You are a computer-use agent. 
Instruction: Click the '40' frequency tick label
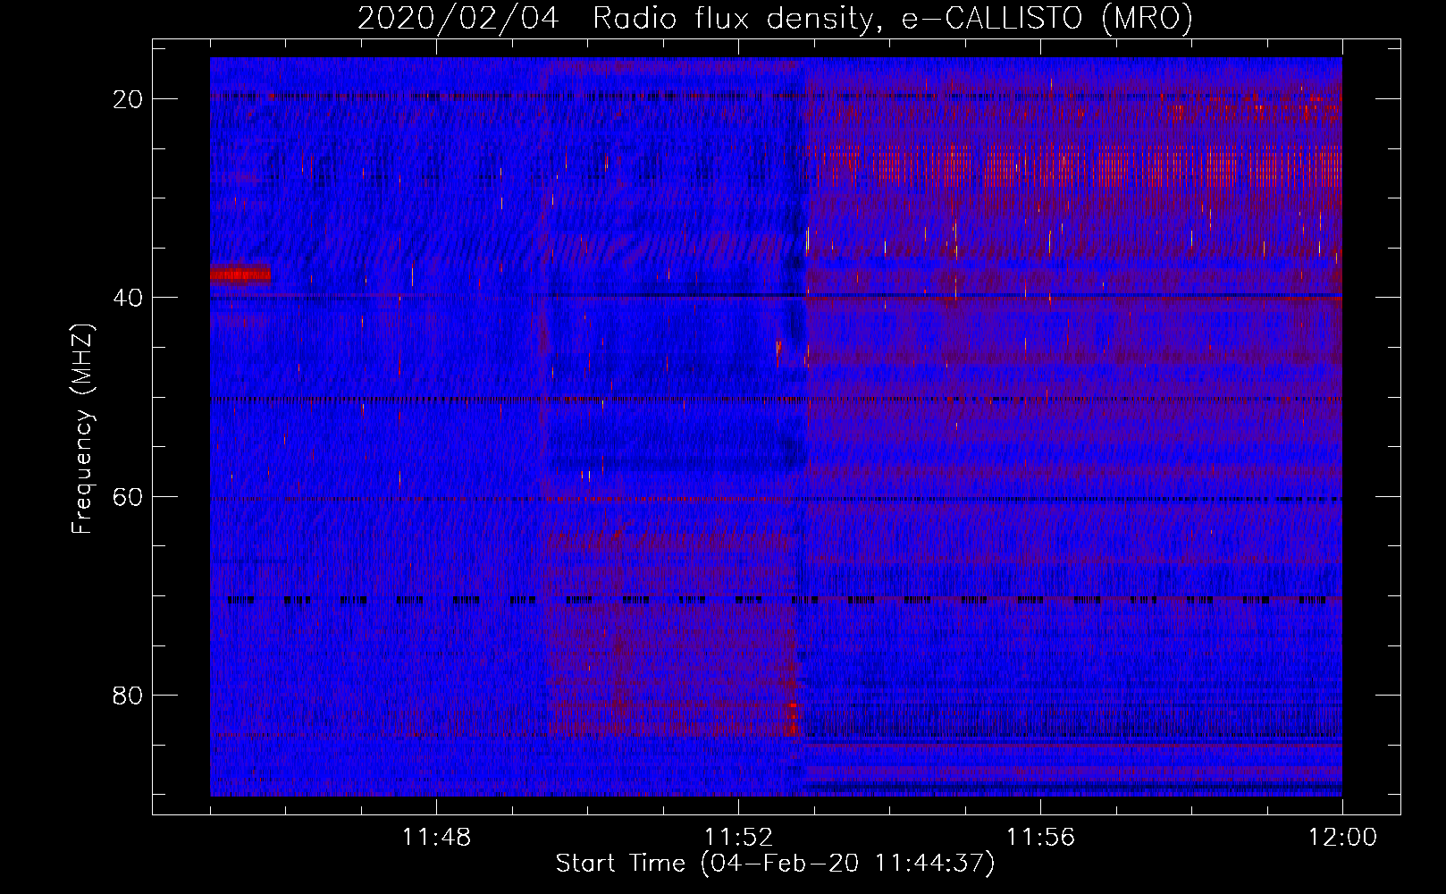click(129, 298)
